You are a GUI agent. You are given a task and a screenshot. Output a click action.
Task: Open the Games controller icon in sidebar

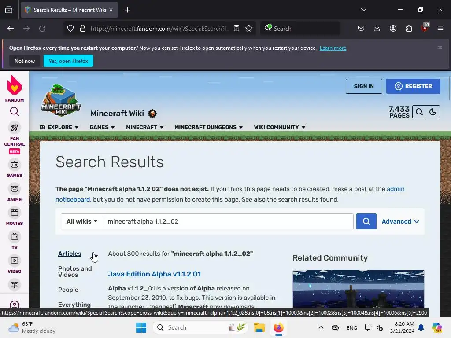tap(15, 165)
